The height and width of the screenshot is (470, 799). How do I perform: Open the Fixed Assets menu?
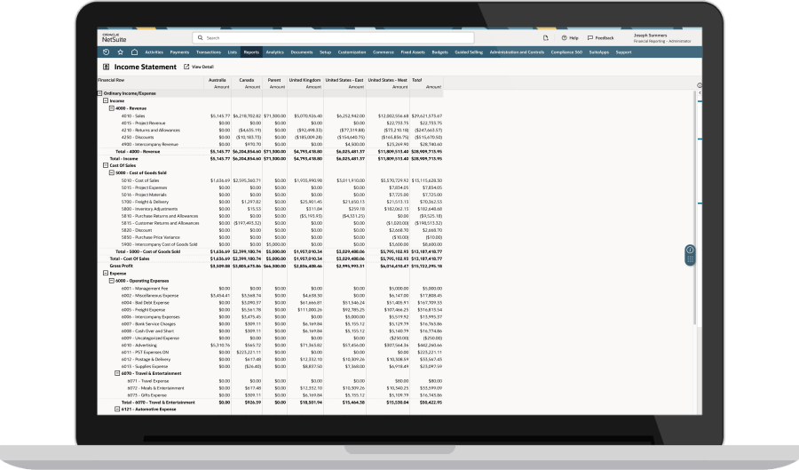click(x=413, y=52)
